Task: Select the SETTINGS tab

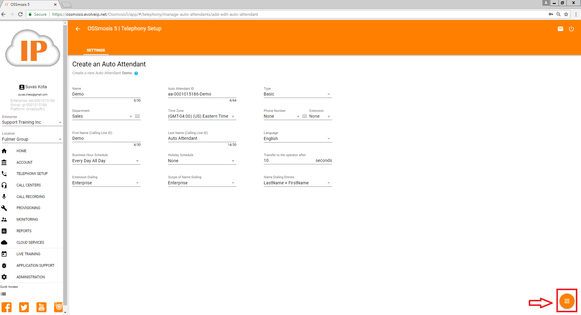Action: (x=96, y=50)
